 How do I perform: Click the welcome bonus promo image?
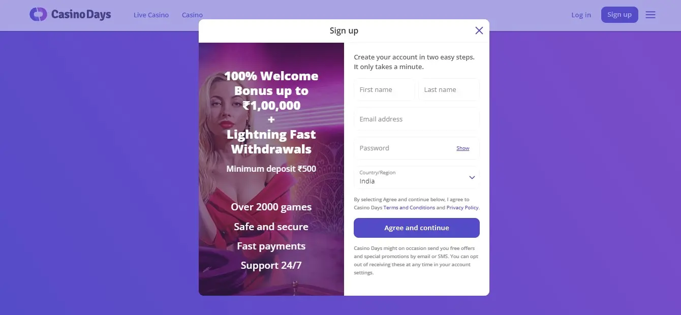click(271, 169)
